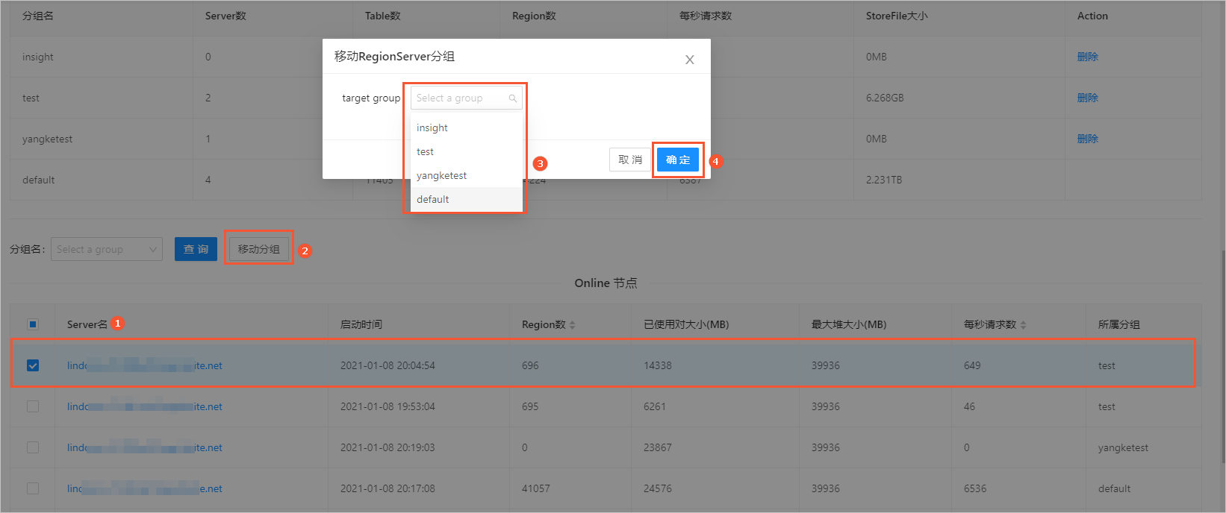Click the 6.268GB StoreFile size cell
Viewport: 1226px width, 513px height.
click(x=885, y=98)
